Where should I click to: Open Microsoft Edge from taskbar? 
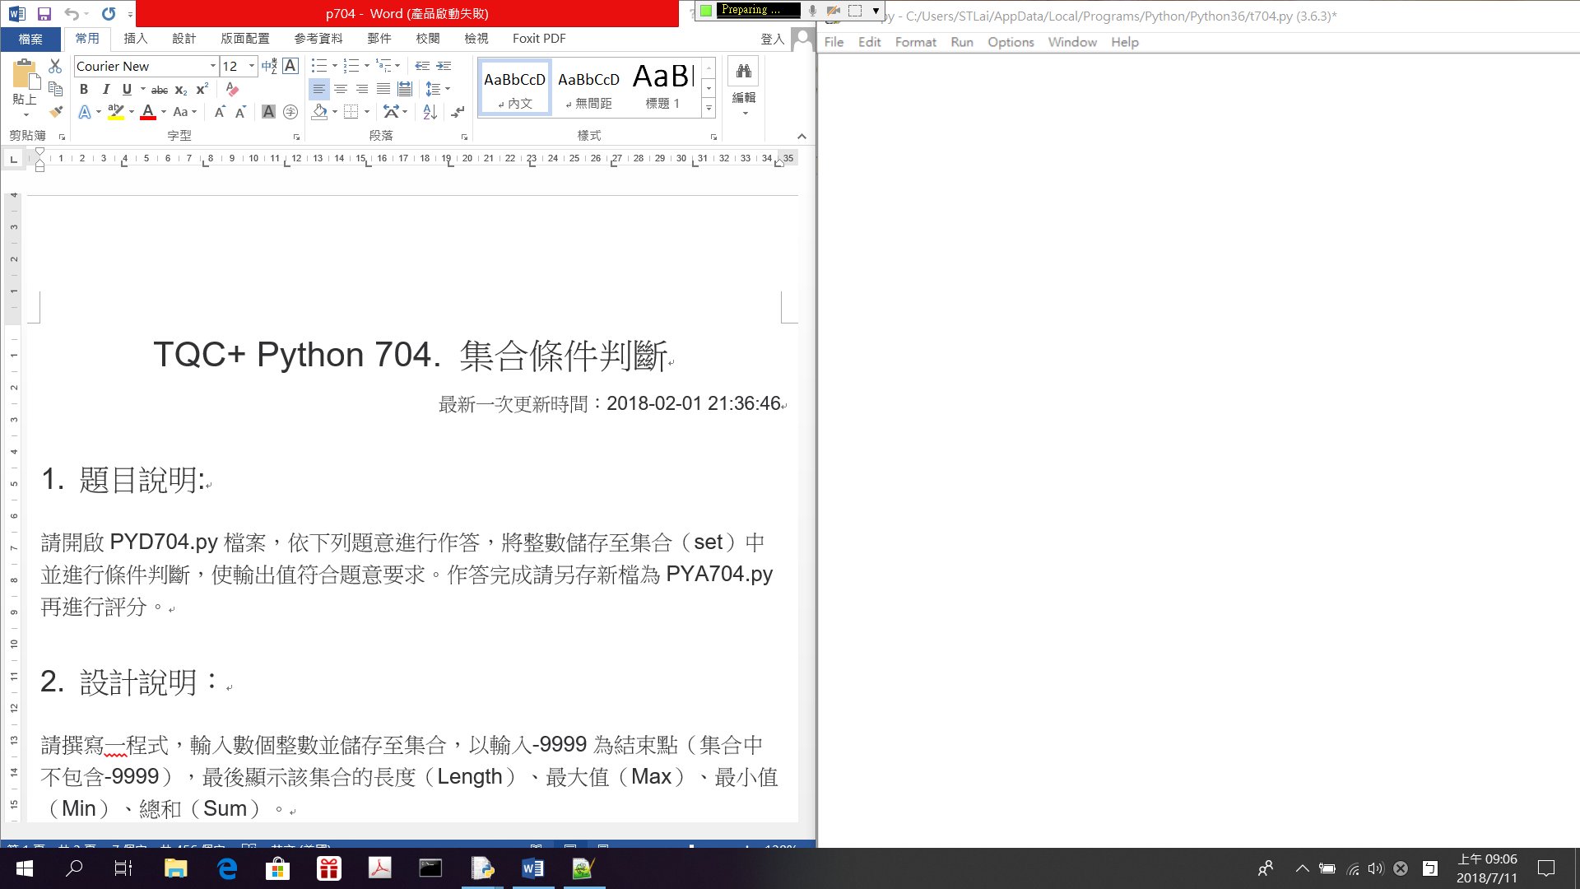(x=227, y=868)
